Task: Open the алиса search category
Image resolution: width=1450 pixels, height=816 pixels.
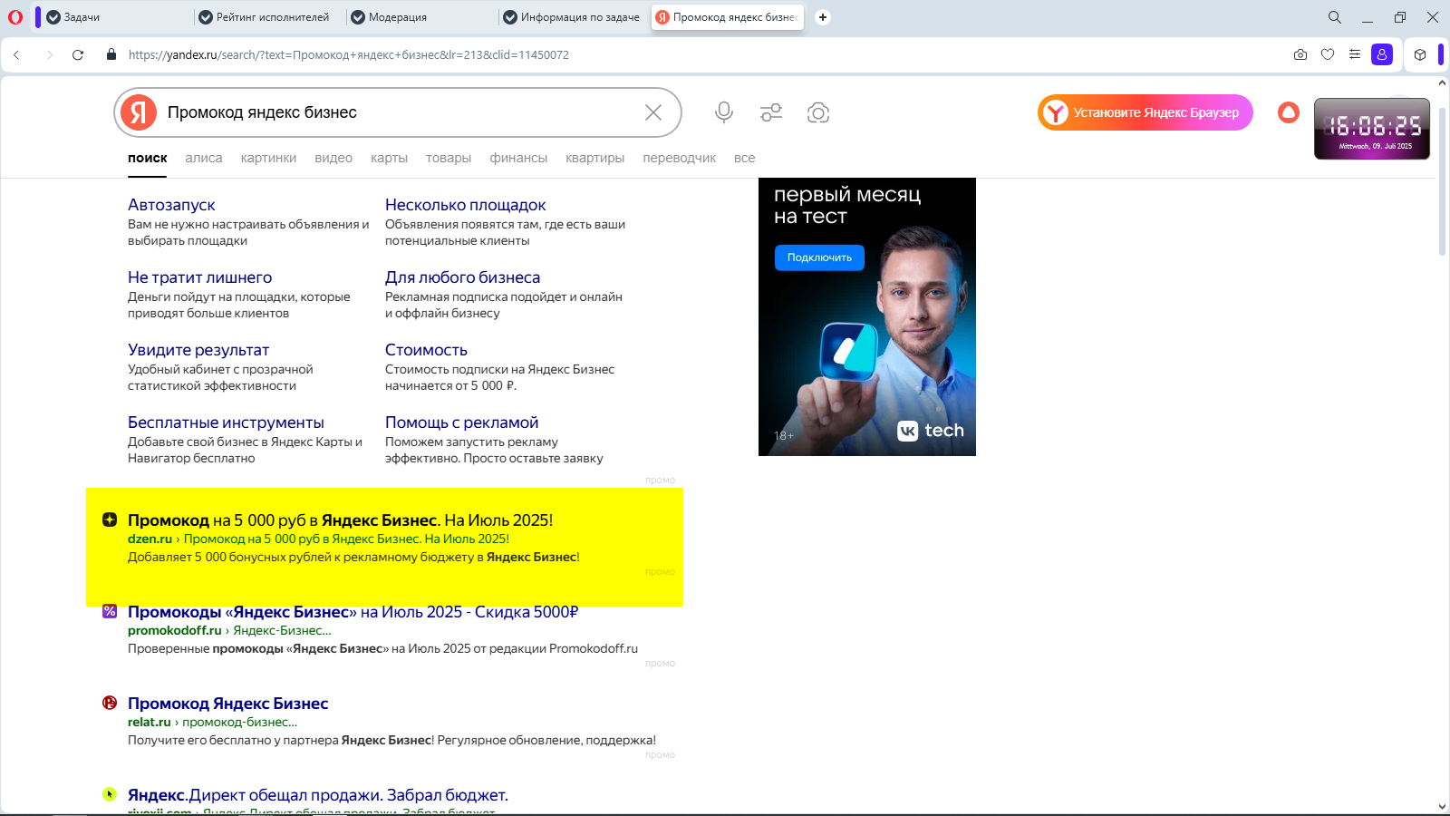Action: 204,158
